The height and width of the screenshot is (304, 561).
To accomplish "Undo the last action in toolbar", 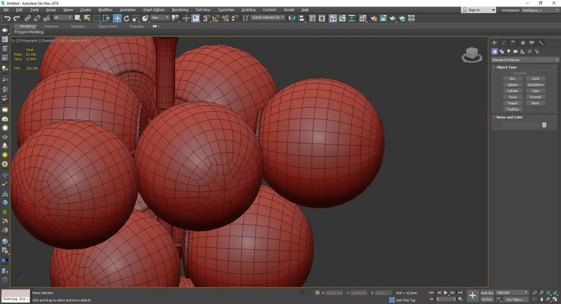I will tap(7, 18).
